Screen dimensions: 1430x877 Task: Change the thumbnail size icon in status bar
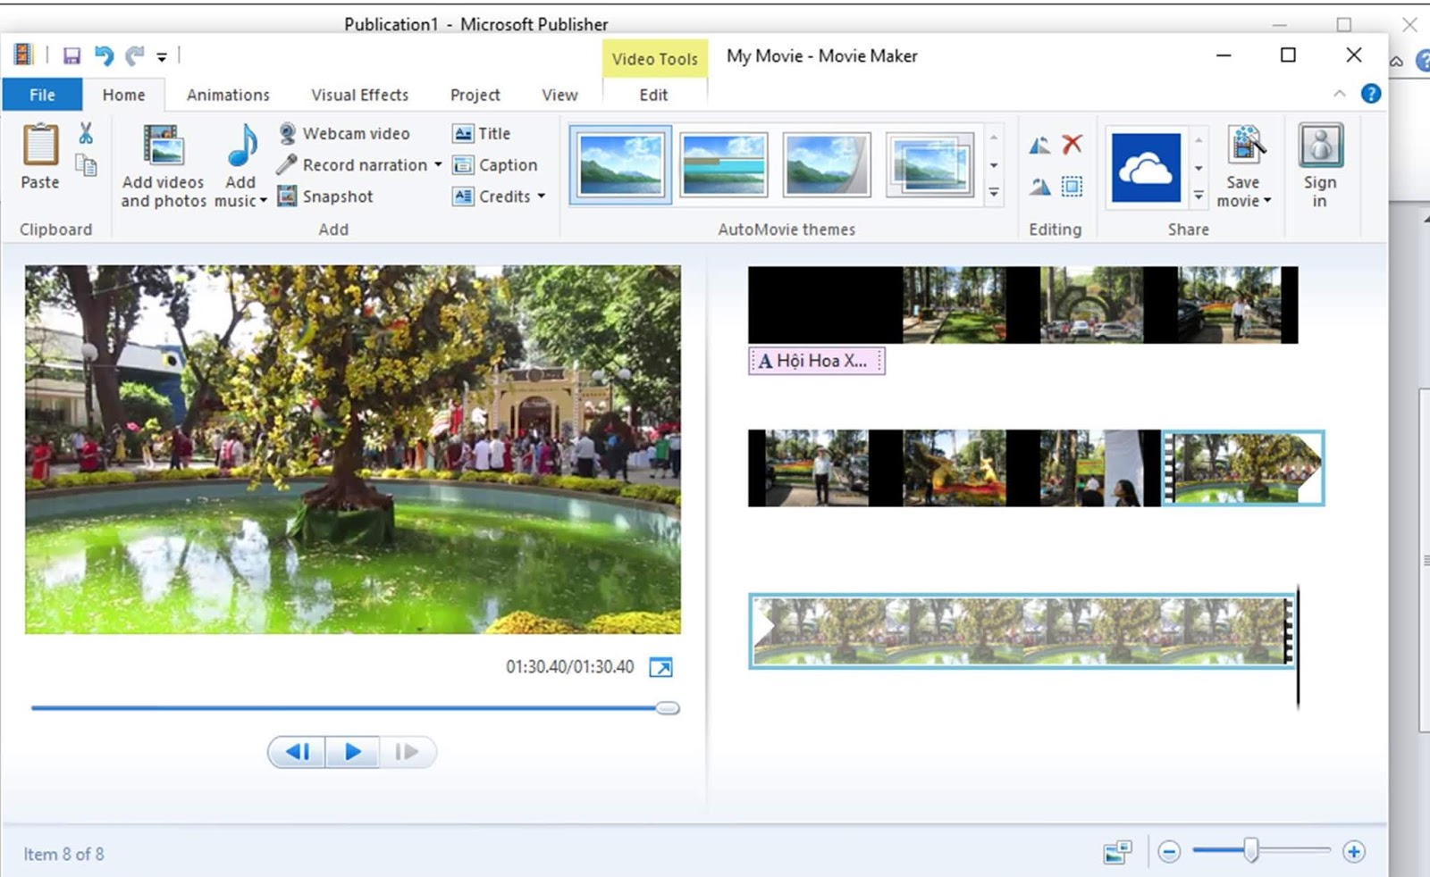pyautogui.click(x=1117, y=852)
